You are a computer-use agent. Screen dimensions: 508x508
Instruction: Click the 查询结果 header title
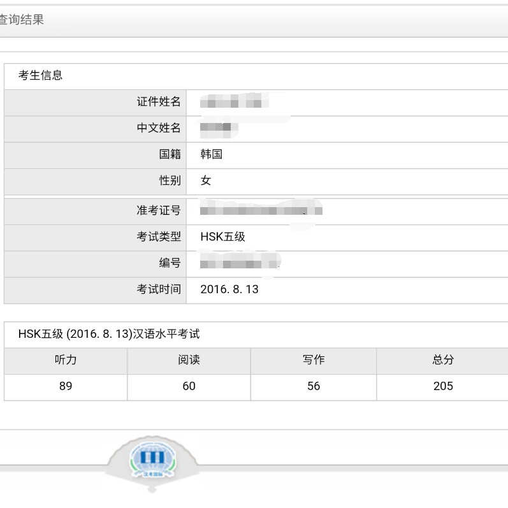coord(22,20)
